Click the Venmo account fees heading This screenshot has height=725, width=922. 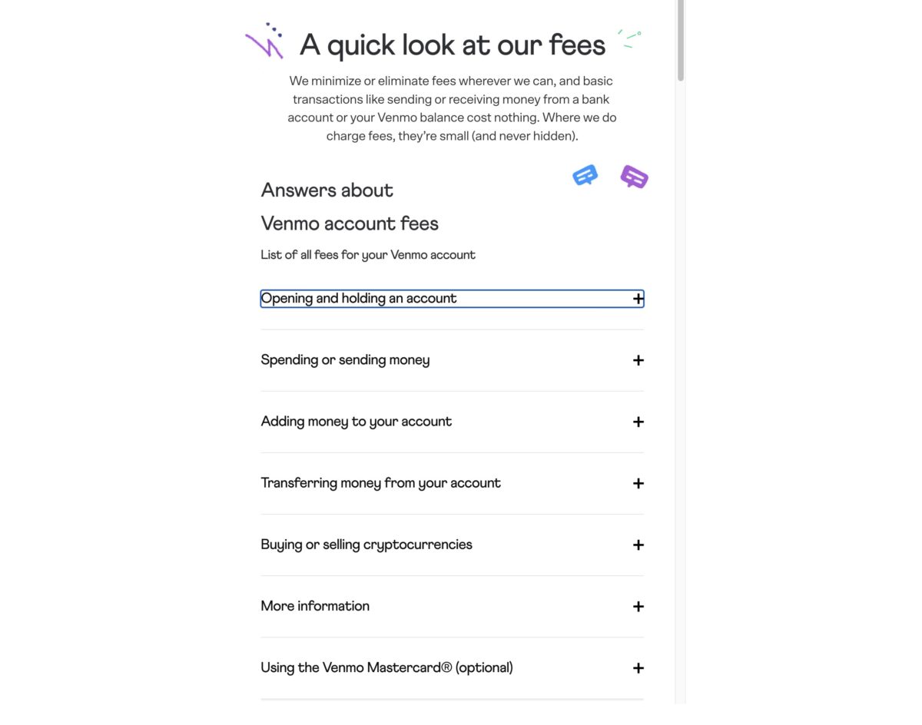tap(350, 223)
